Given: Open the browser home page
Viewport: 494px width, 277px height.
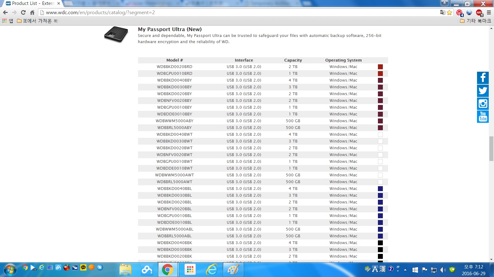Looking at the screenshot, I should click(32, 13).
